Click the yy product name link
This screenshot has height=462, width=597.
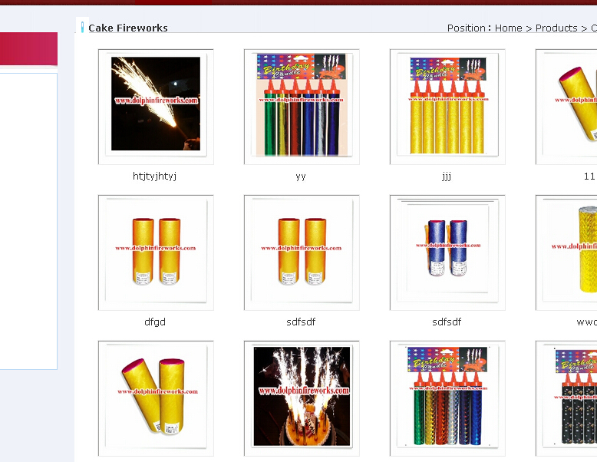[x=301, y=177]
